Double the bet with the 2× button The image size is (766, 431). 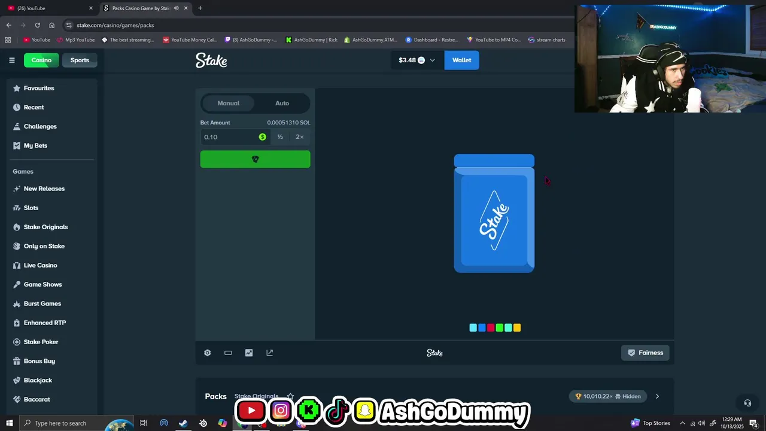pyautogui.click(x=300, y=137)
